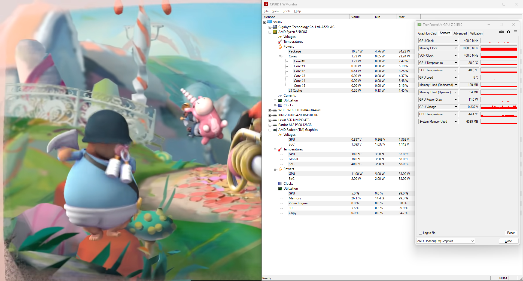523x281 pixels.
Task: Open the GPU Clock sensor dropdown
Action: coord(456,41)
